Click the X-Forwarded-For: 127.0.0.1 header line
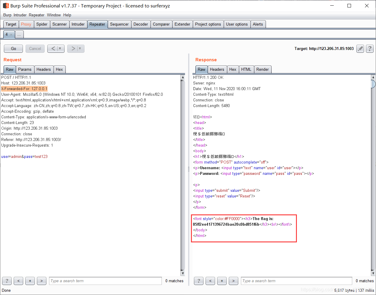Image resolution: width=376 pixels, height=295 pixels. pos(24,89)
